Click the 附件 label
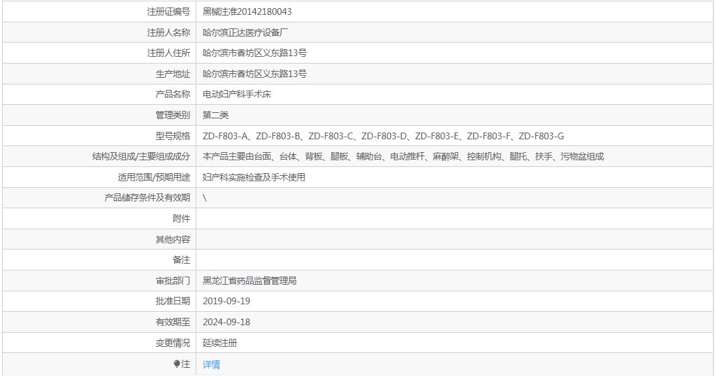Viewport: 716px width, 378px height. (x=181, y=218)
